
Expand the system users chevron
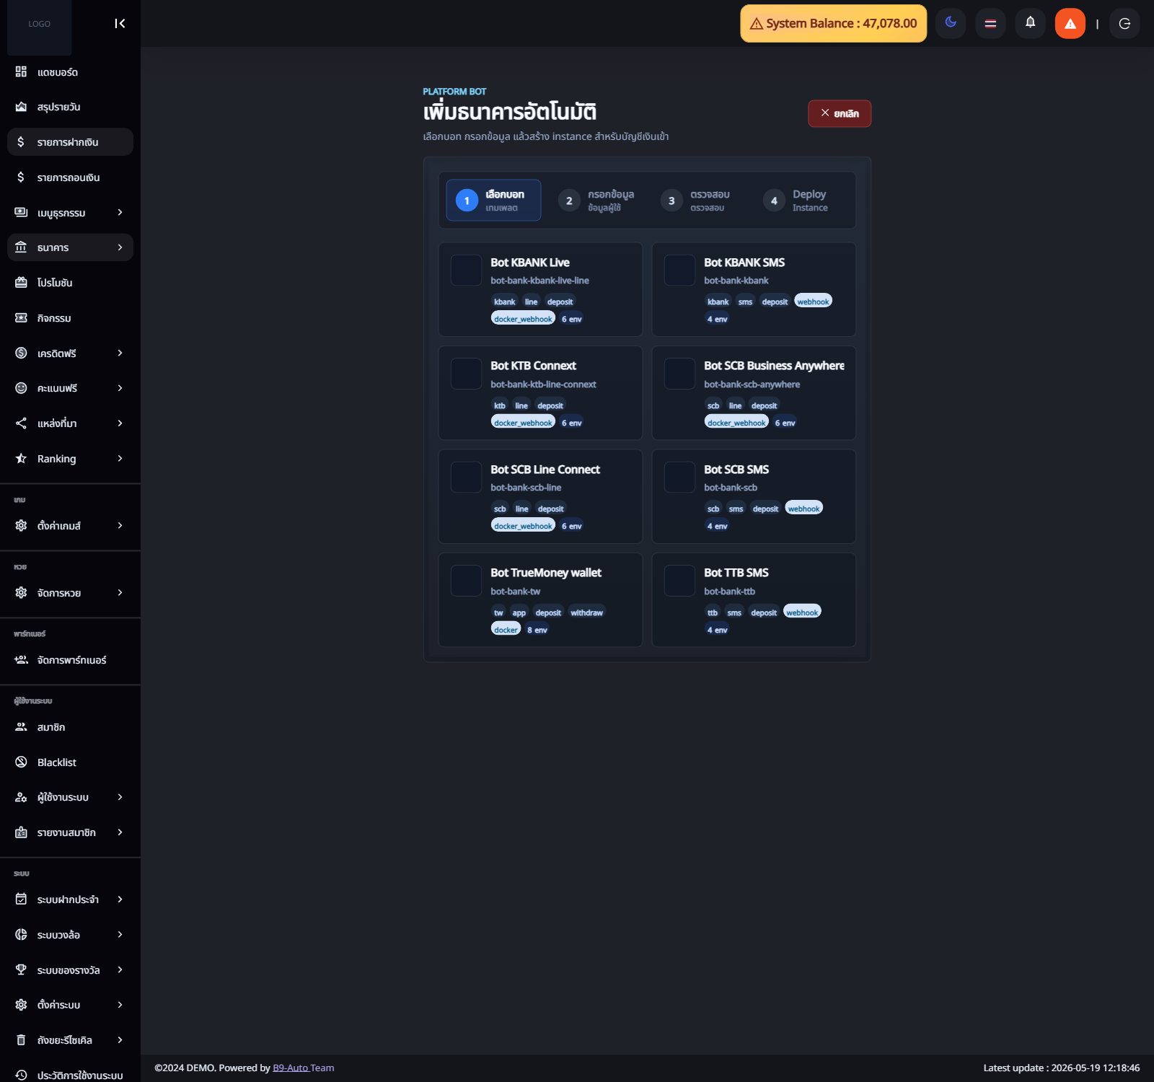(x=120, y=797)
